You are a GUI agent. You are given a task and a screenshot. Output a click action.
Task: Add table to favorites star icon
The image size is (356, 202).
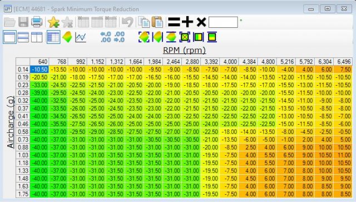tap(53, 22)
